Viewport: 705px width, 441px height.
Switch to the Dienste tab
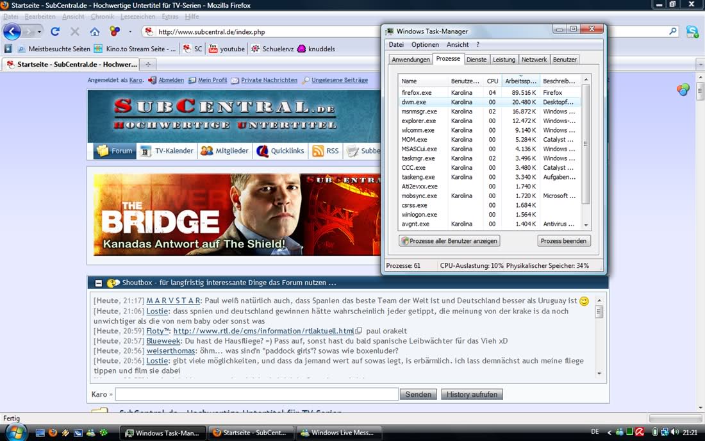click(477, 60)
